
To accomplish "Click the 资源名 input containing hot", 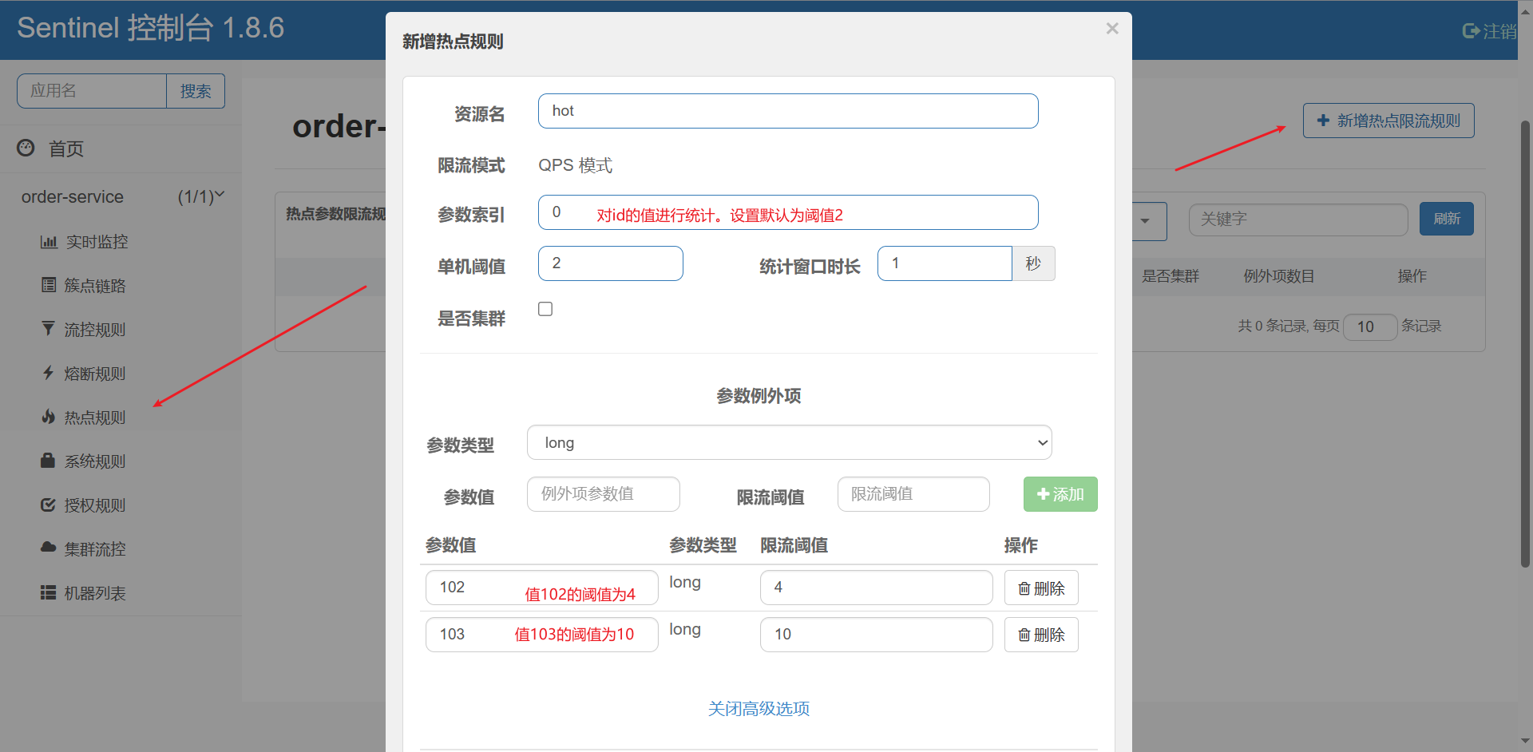I will point(788,111).
